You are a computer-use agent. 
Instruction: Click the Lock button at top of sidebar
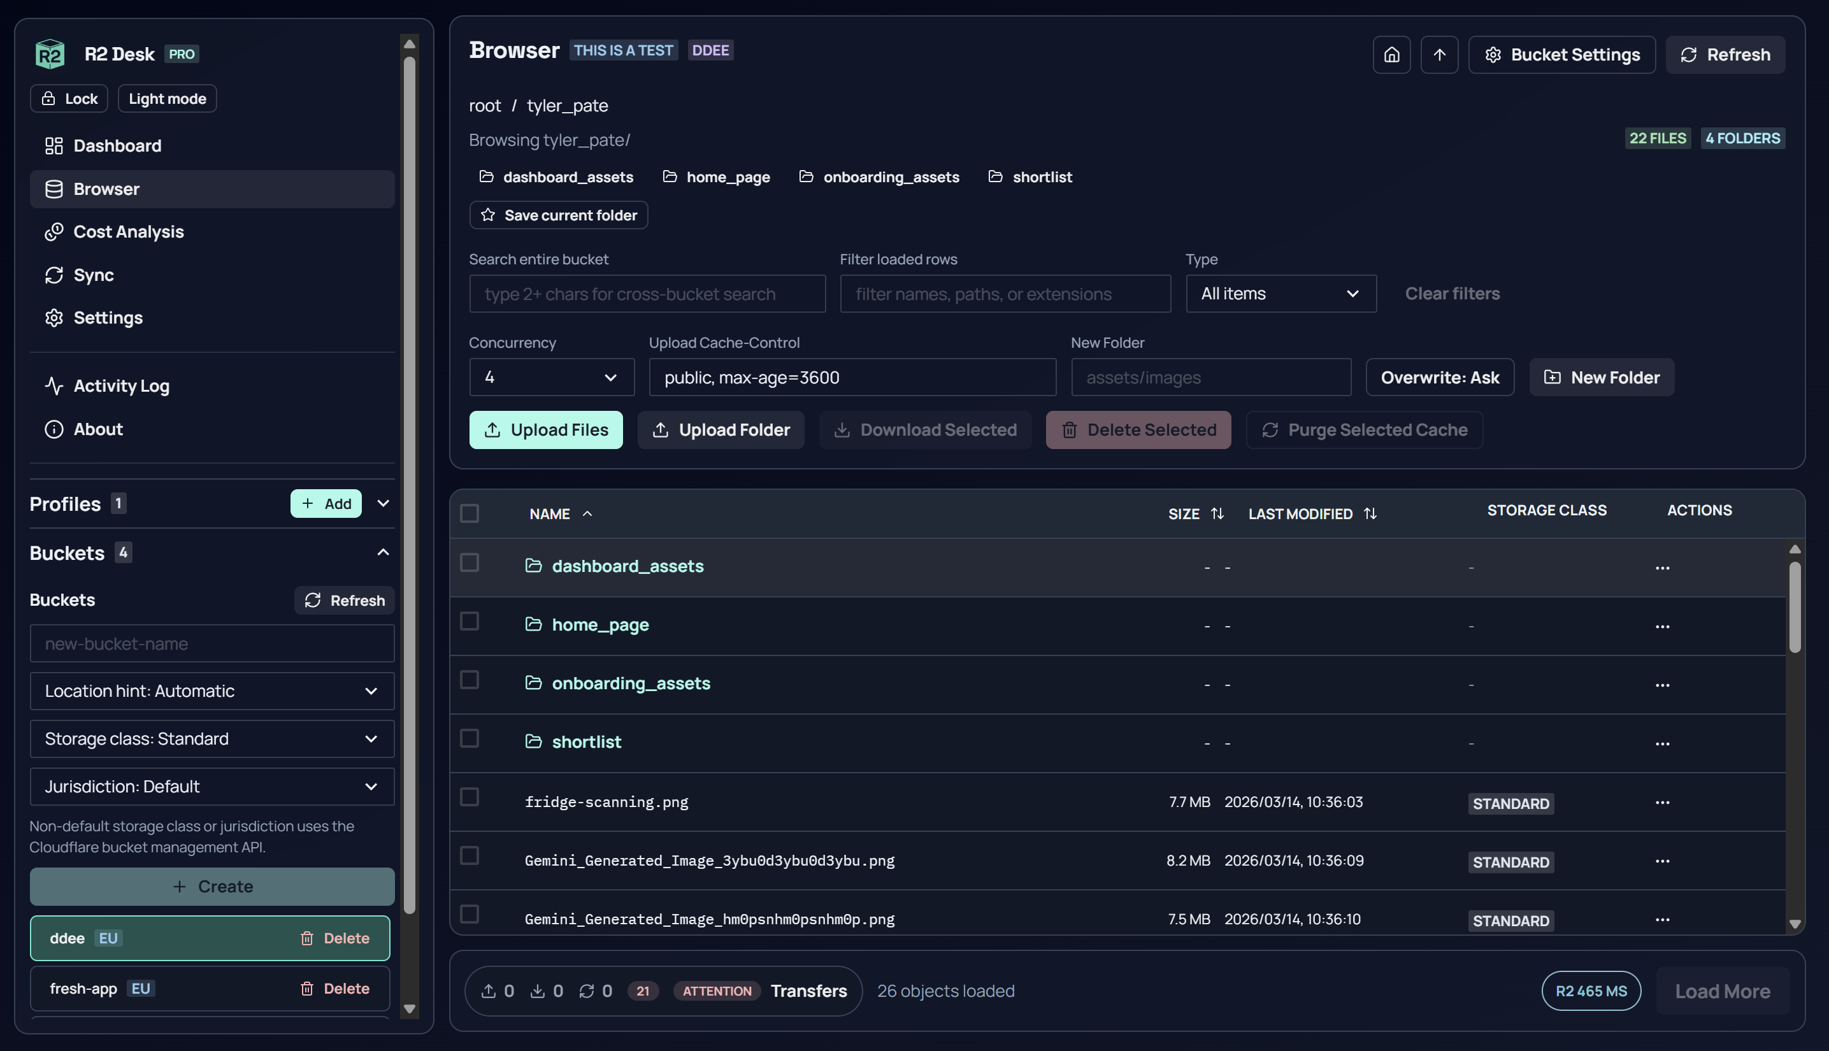click(69, 98)
